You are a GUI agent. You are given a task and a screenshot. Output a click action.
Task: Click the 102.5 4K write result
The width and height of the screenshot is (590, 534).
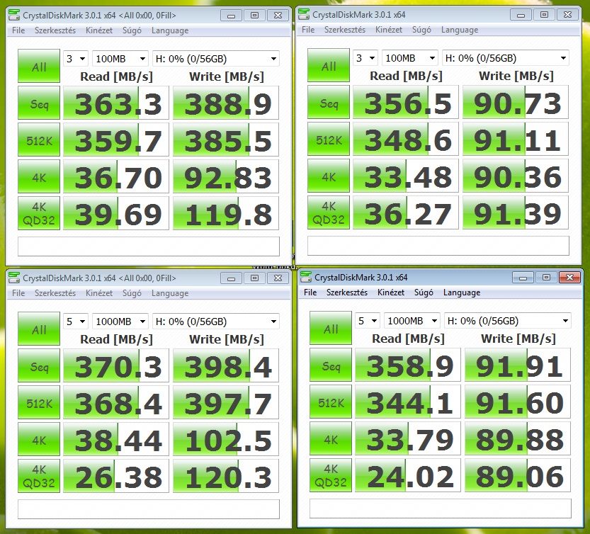click(226, 439)
